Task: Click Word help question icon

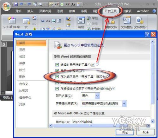Action: tap(154, 11)
